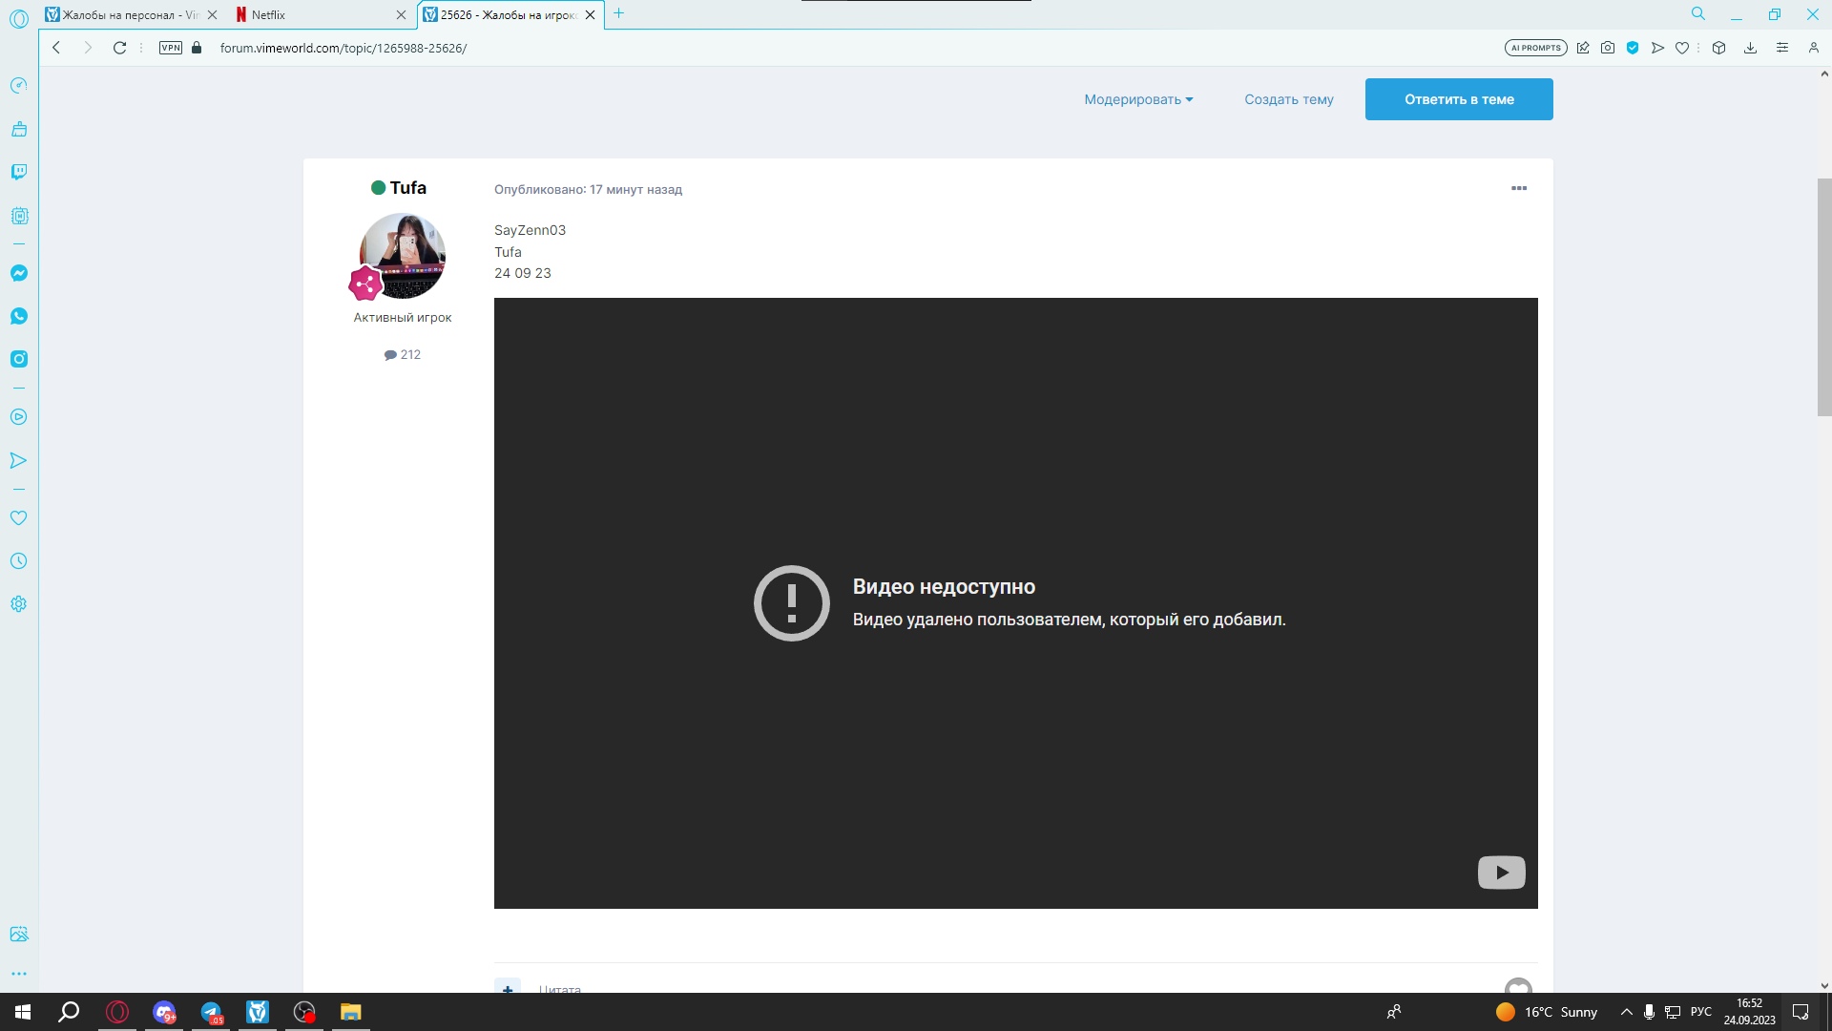Open the Messenger sidebar panel
Image resolution: width=1832 pixels, height=1031 pixels.
[x=19, y=273]
